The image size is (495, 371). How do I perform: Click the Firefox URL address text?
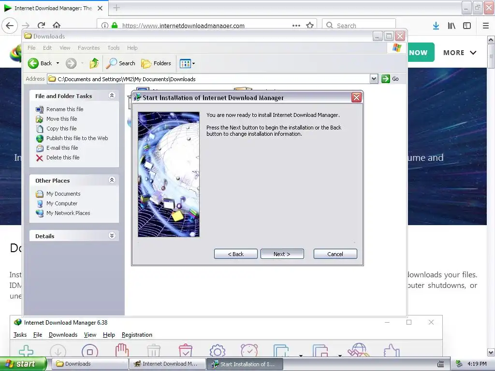click(x=183, y=26)
